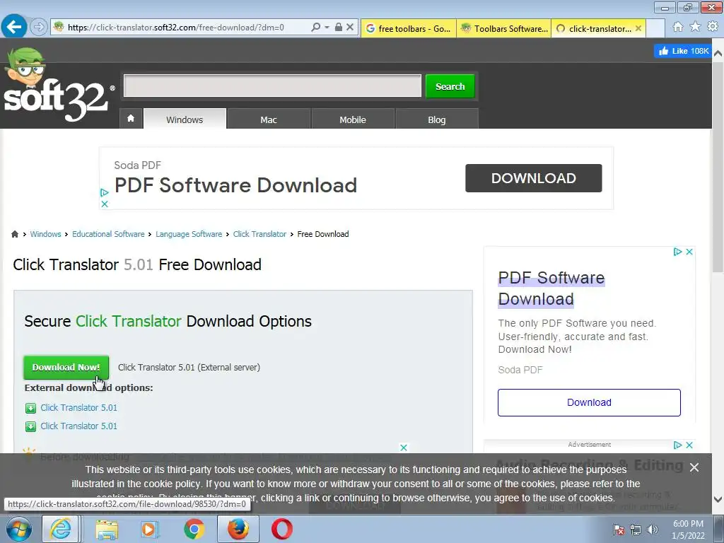Click the page scrollbar up arrow

click(718, 54)
